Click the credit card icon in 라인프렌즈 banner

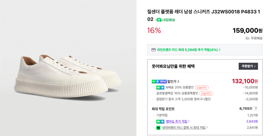point(153,50)
